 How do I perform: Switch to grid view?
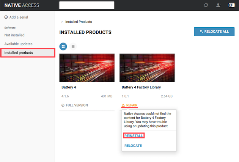63,47
